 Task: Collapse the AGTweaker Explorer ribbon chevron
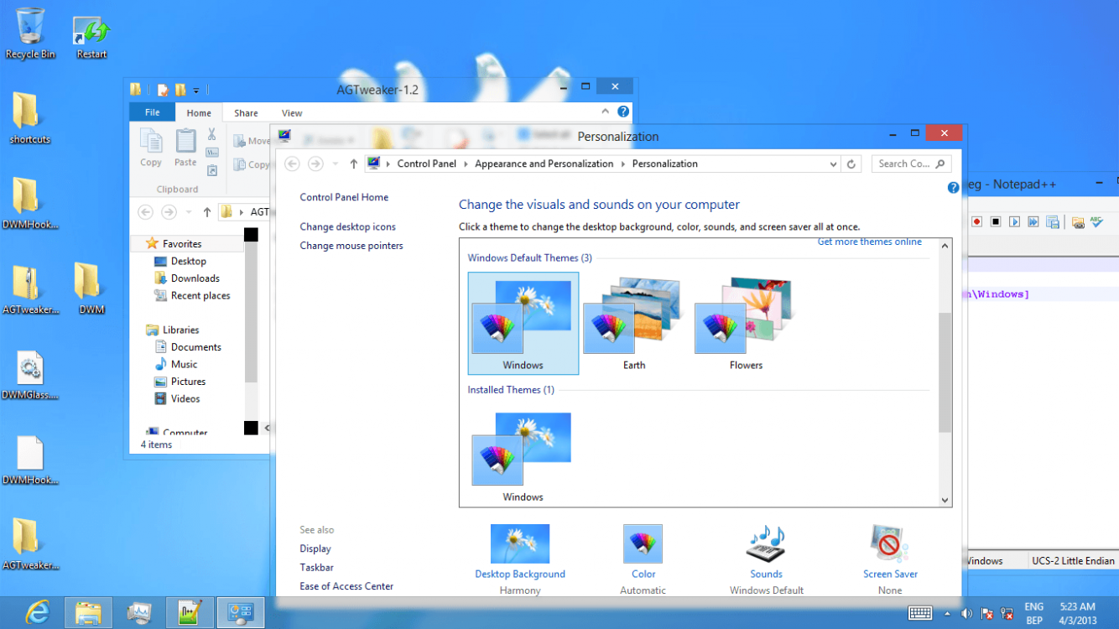point(605,112)
